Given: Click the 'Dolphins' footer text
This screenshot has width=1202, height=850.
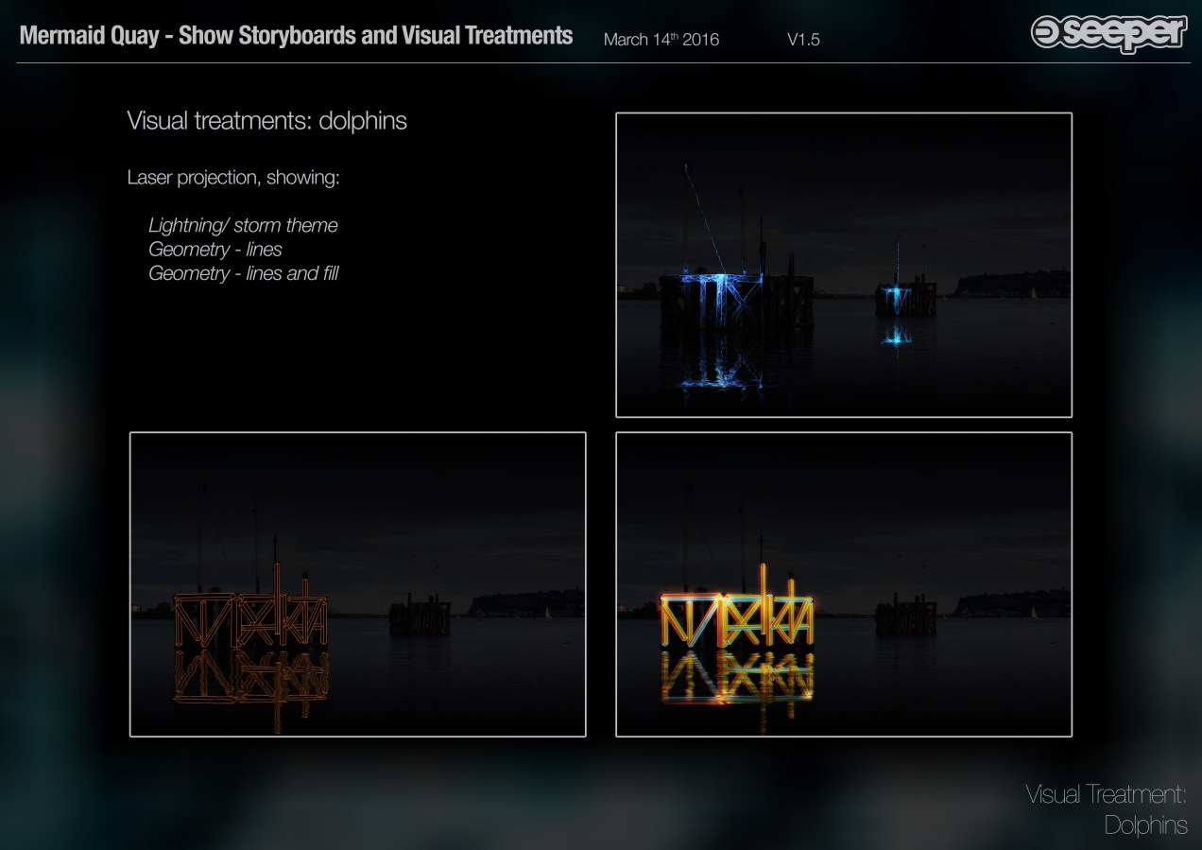Looking at the screenshot, I should pos(1145,825).
